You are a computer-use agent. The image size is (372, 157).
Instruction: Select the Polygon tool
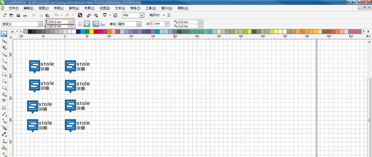pos(4,88)
